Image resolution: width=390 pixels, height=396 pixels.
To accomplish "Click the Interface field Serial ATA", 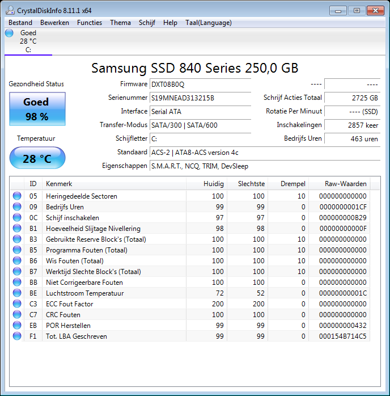I will pyautogui.click(x=200, y=112).
